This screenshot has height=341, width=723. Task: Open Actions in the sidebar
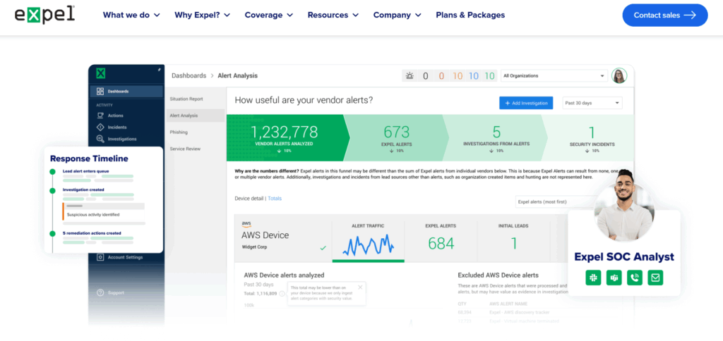click(x=115, y=116)
